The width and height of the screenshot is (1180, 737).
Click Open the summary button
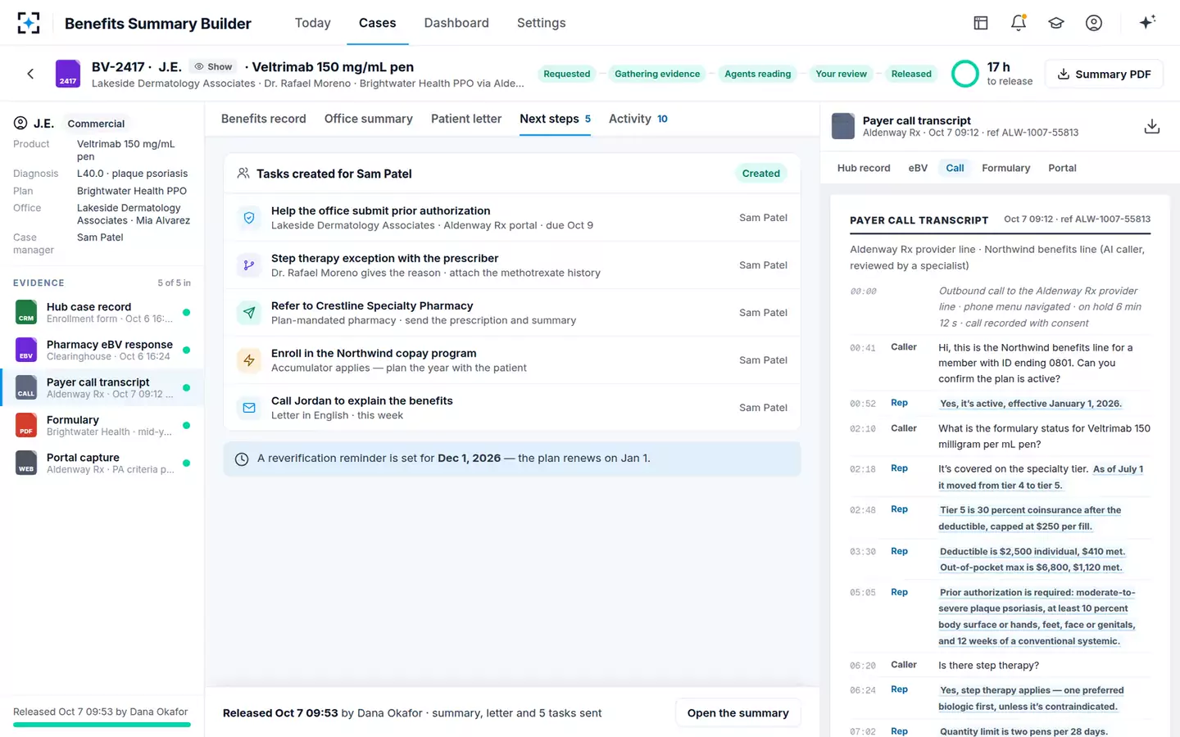pos(738,713)
